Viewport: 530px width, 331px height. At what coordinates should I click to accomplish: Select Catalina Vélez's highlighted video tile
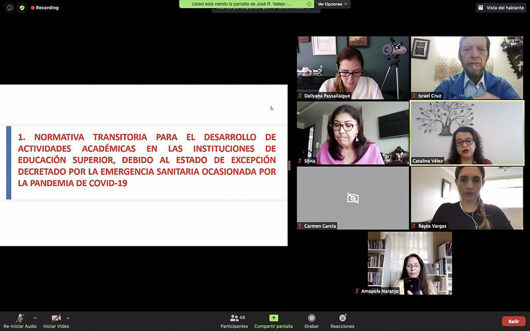coord(467,132)
